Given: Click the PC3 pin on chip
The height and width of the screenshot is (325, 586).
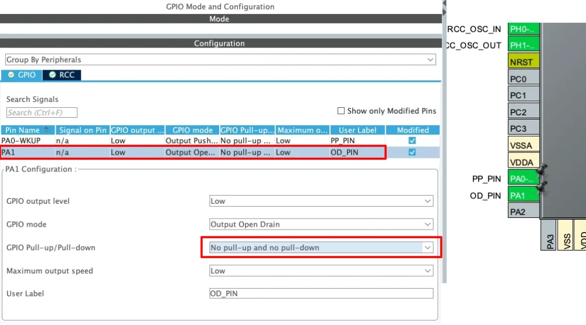Looking at the screenshot, I should [x=523, y=128].
